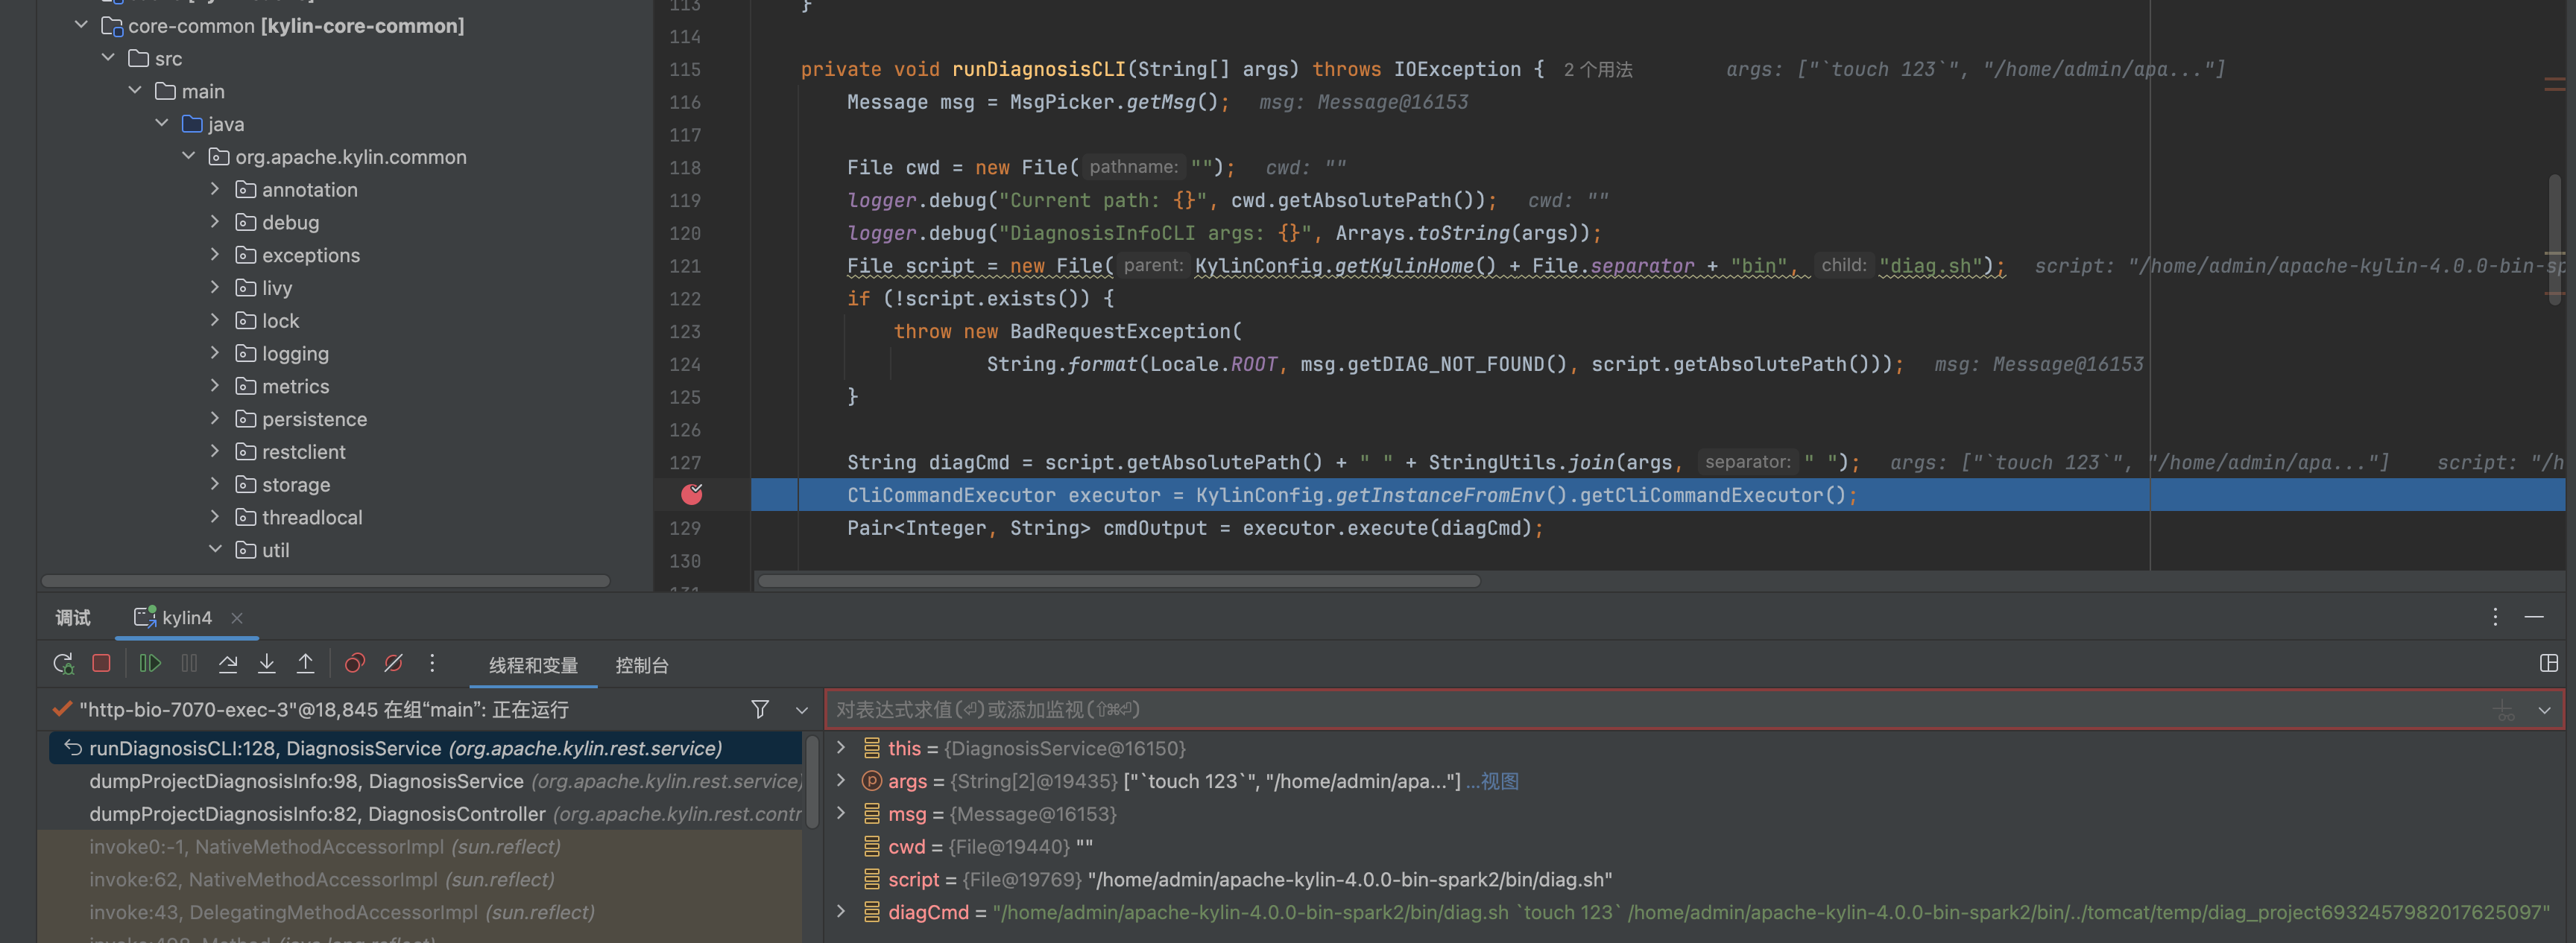Image resolution: width=2576 pixels, height=943 pixels.
Task: Stop the debug session
Action: 101,663
